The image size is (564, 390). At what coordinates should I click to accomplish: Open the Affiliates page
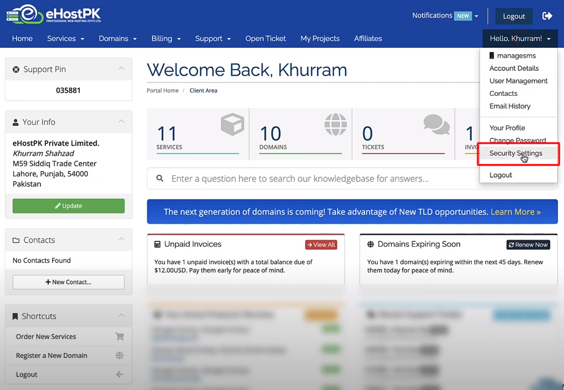(368, 38)
